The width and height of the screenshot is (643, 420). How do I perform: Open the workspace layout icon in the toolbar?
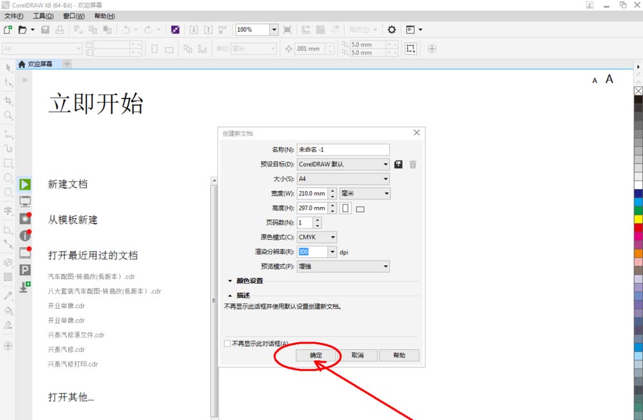click(410, 30)
